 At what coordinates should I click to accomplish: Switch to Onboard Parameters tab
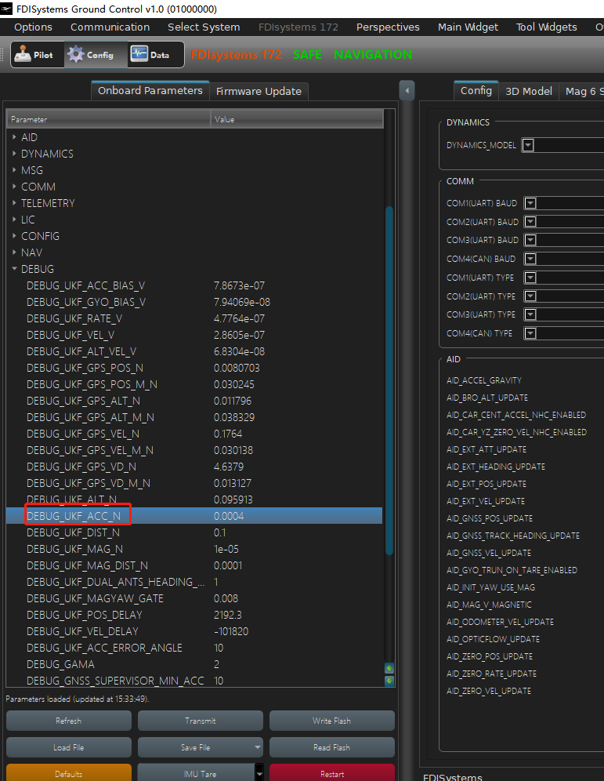[x=150, y=91]
